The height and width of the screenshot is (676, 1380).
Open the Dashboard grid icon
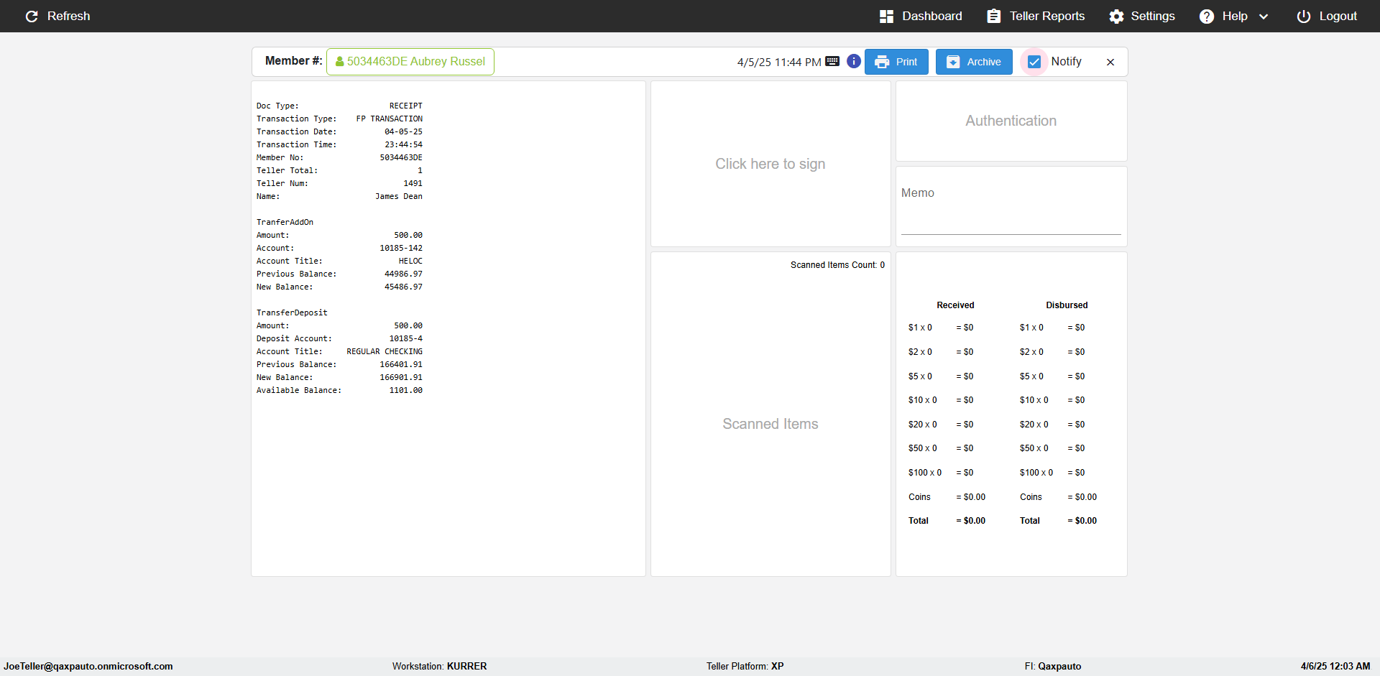point(886,17)
